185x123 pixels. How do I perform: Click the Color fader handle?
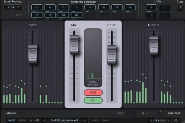click(112, 55)
